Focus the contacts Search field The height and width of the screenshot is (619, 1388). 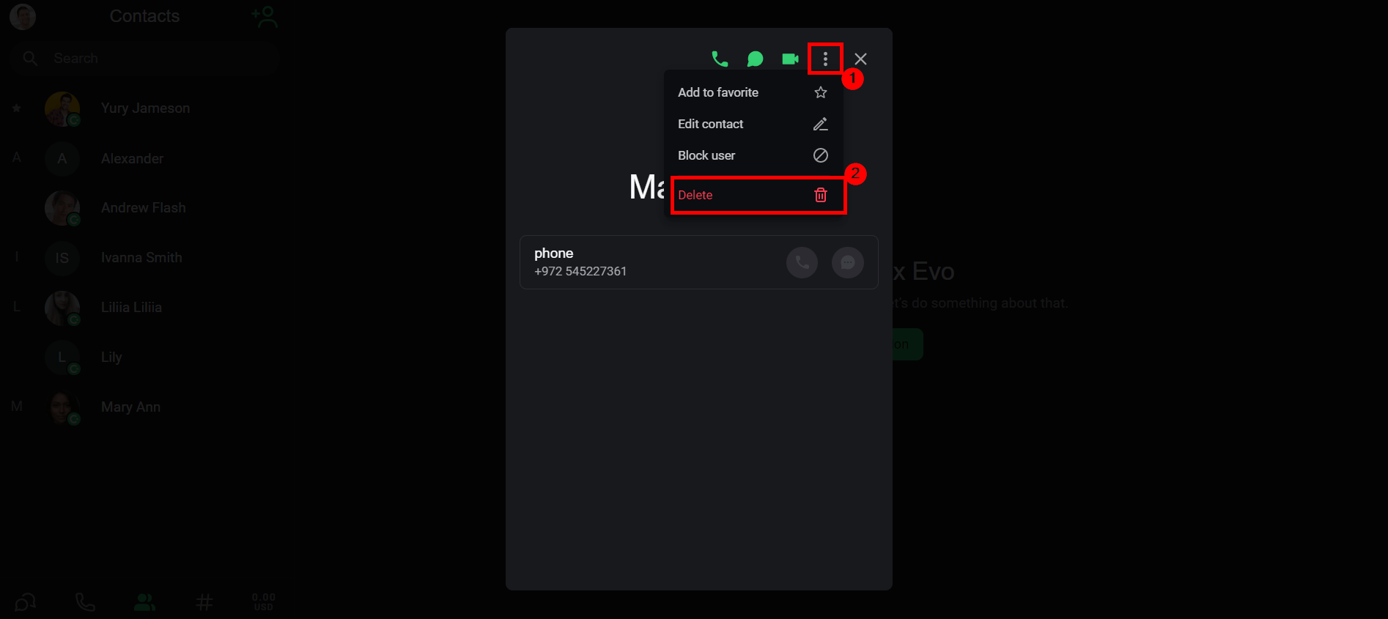(144, 58)
